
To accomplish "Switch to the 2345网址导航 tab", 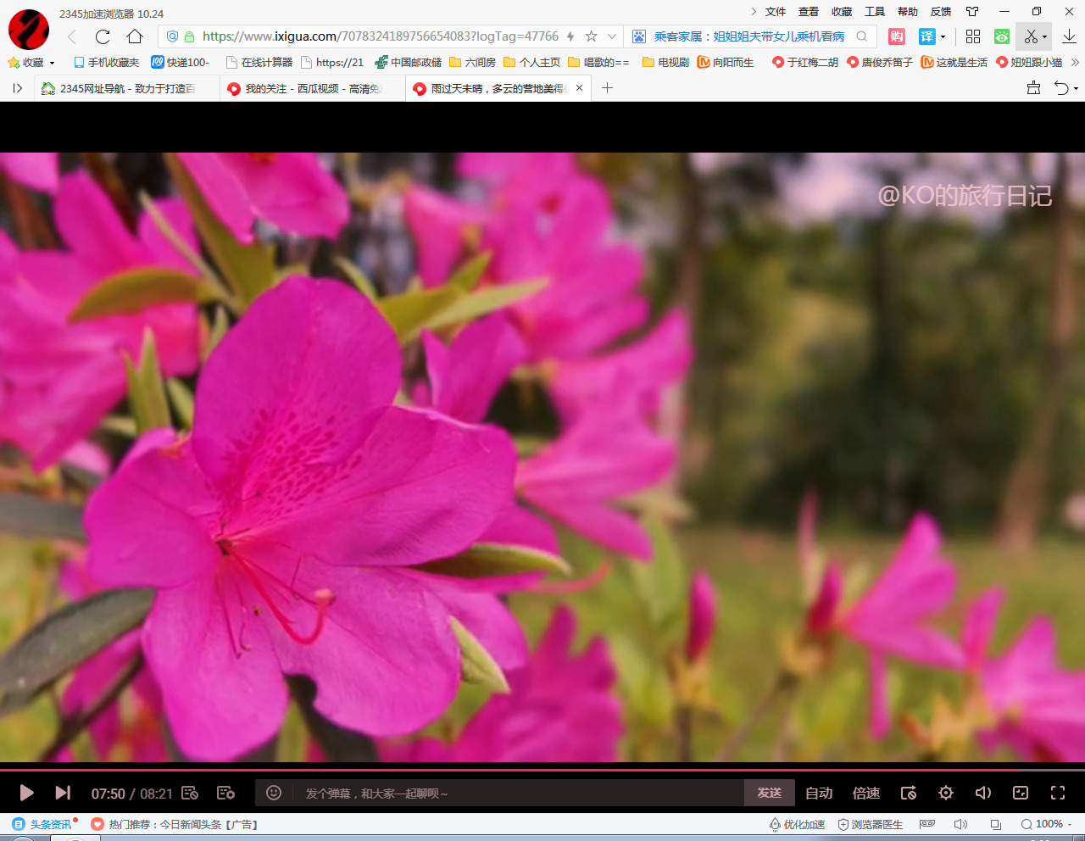I will click(x=127, y=88).
